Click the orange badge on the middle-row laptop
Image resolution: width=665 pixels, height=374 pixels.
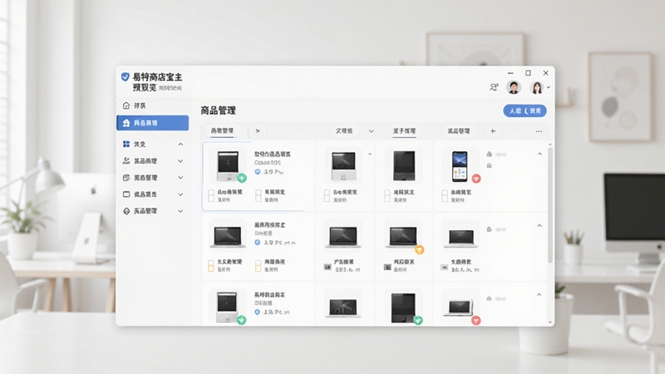click(420, 250)
